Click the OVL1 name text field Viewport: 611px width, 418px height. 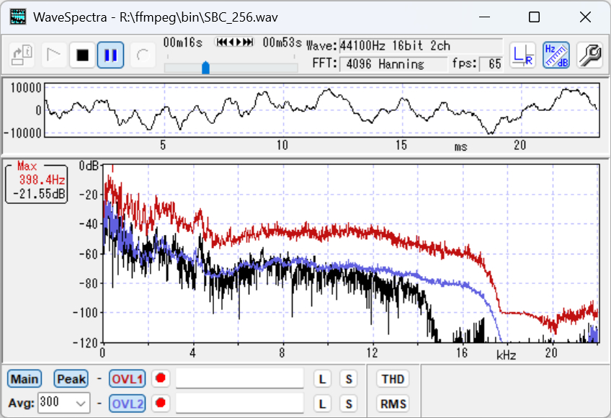pos(240,378)
